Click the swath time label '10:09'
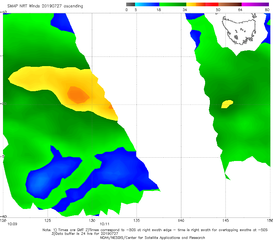Screen dimensions: 273x240 pos(12,224)
